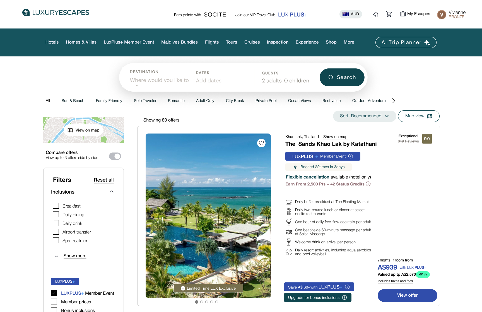The height and width of the screenshot is (312, 482).
Task: Open the Map view button
Action: click(419, 116)
